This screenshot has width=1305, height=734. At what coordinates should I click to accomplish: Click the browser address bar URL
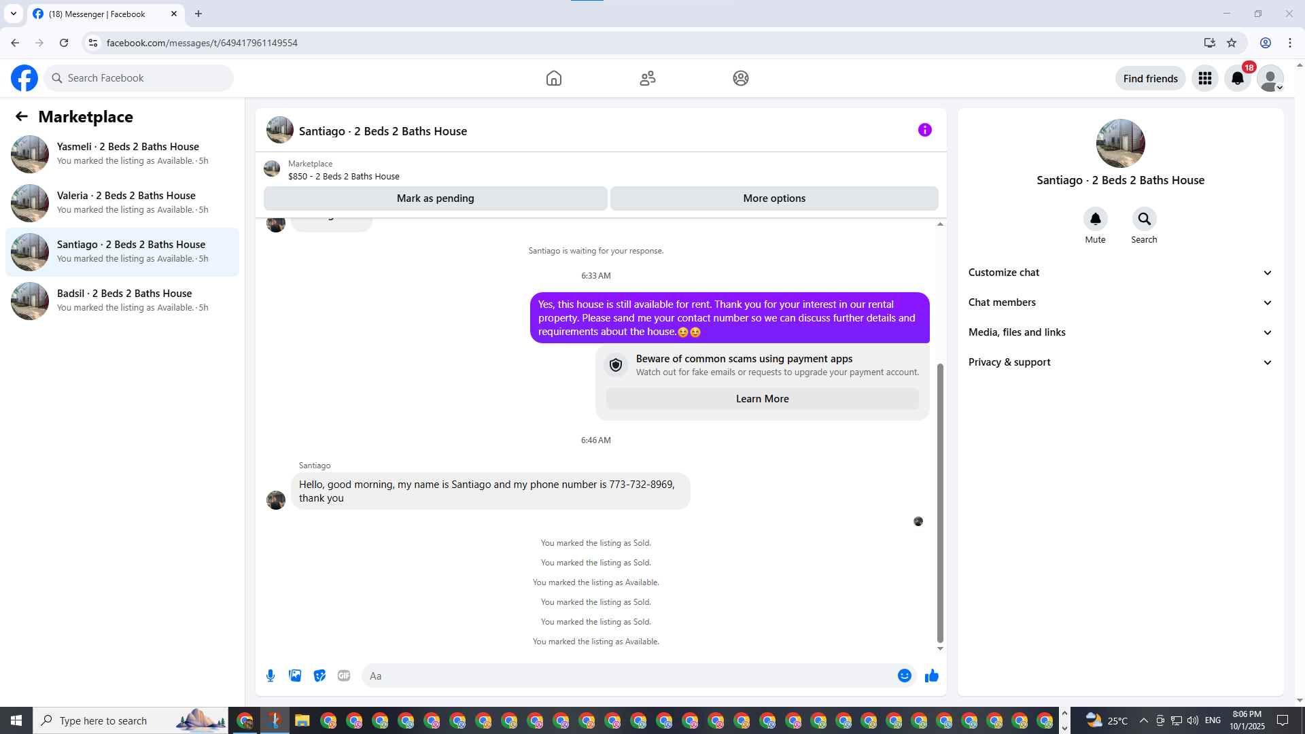tap(202, 43)
